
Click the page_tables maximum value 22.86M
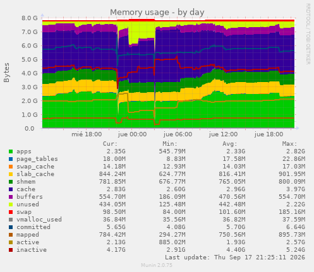pos(294,159)
